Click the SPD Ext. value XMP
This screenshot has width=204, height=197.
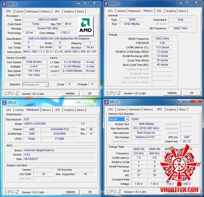186,137
